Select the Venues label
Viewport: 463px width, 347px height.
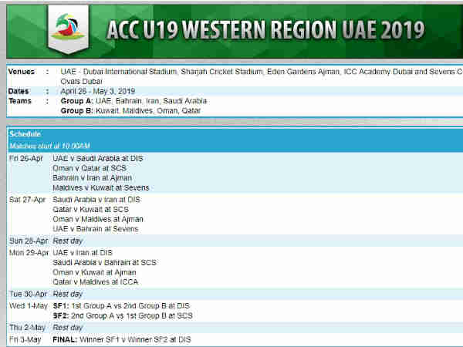(x=22, y=72)
